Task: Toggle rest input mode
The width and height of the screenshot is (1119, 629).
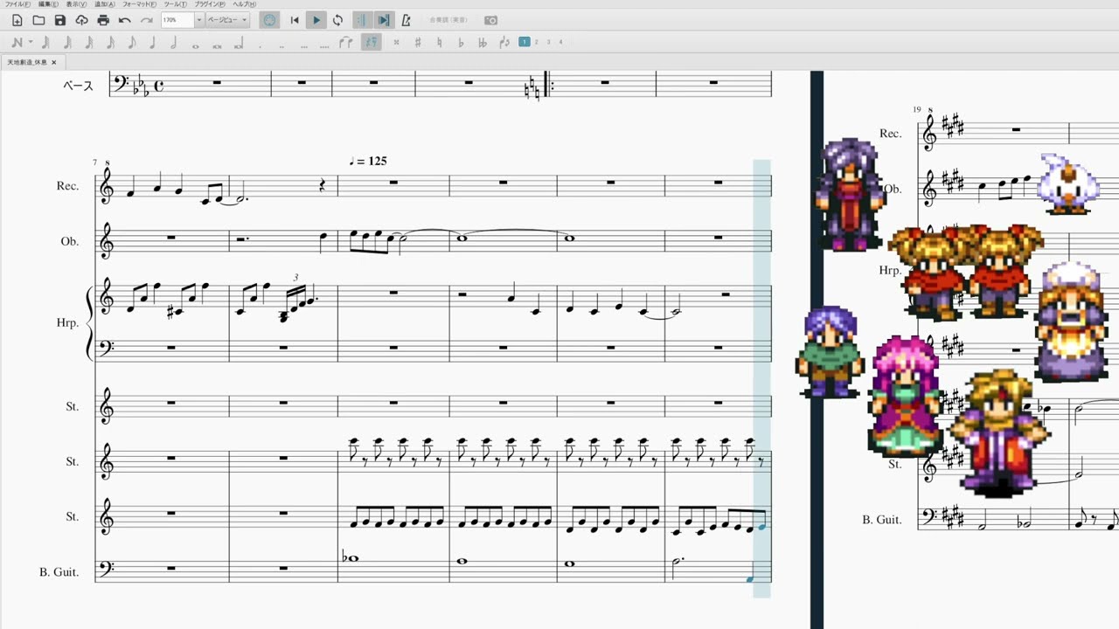Action: click(x=372, y=42)
